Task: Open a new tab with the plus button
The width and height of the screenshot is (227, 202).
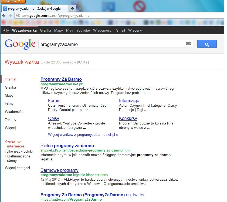Action: 73,9
